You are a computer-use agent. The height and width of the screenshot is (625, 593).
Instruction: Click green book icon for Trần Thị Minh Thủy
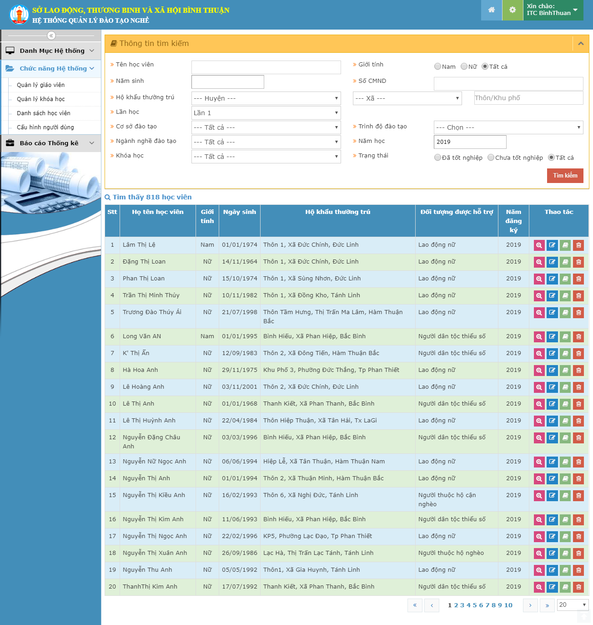pyautogui.click(x=565, y=296)
